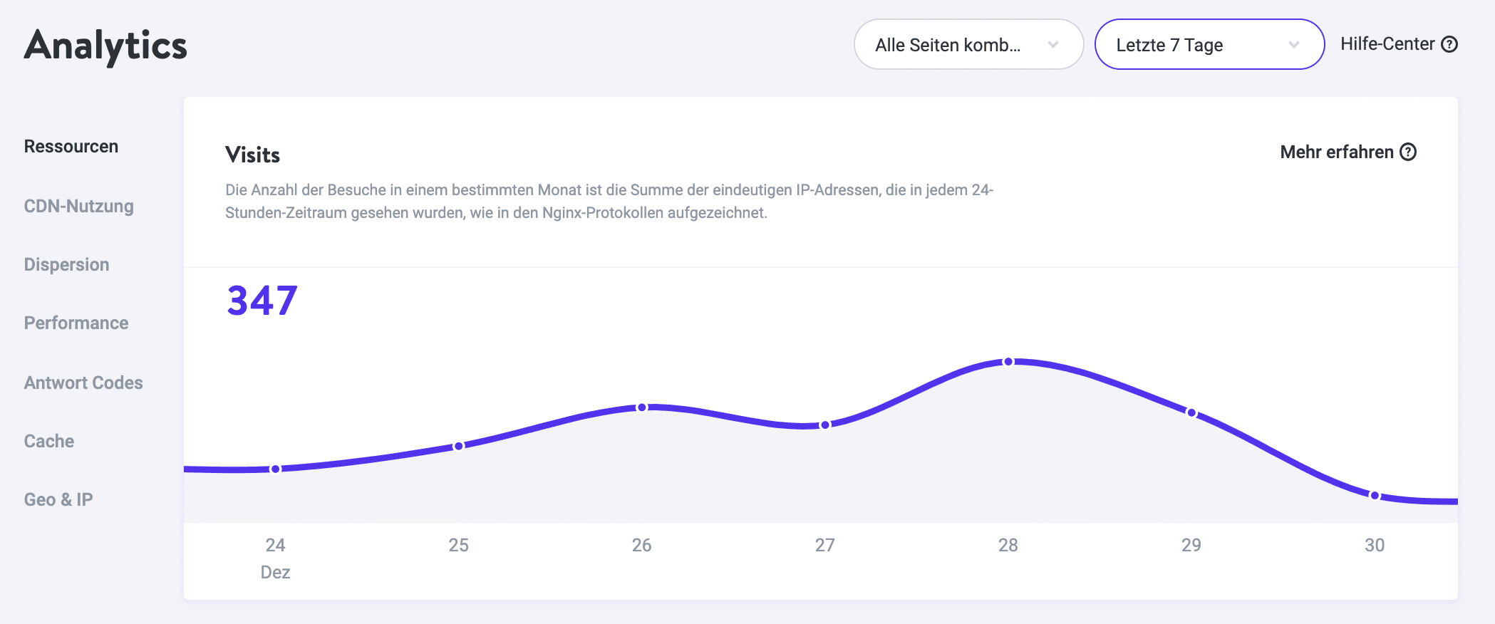Click the Analytics logo
1495x624 pixels.
pyautogui.click(x=105, y=46)
